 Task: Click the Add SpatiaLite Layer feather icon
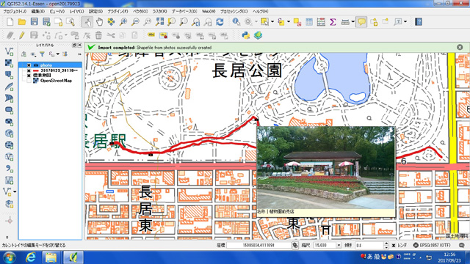point(9,87)
